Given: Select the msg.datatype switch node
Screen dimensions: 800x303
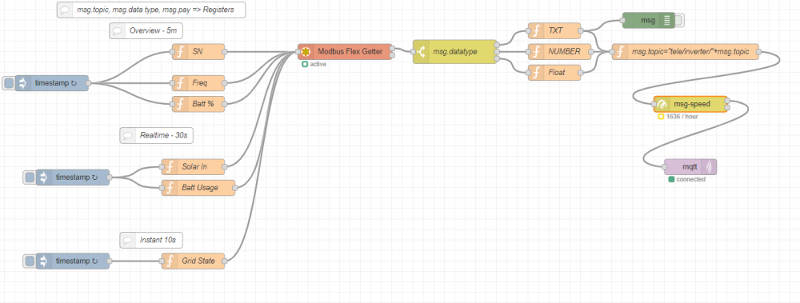Looking at the screenshot, I should [x=455, y=51].
